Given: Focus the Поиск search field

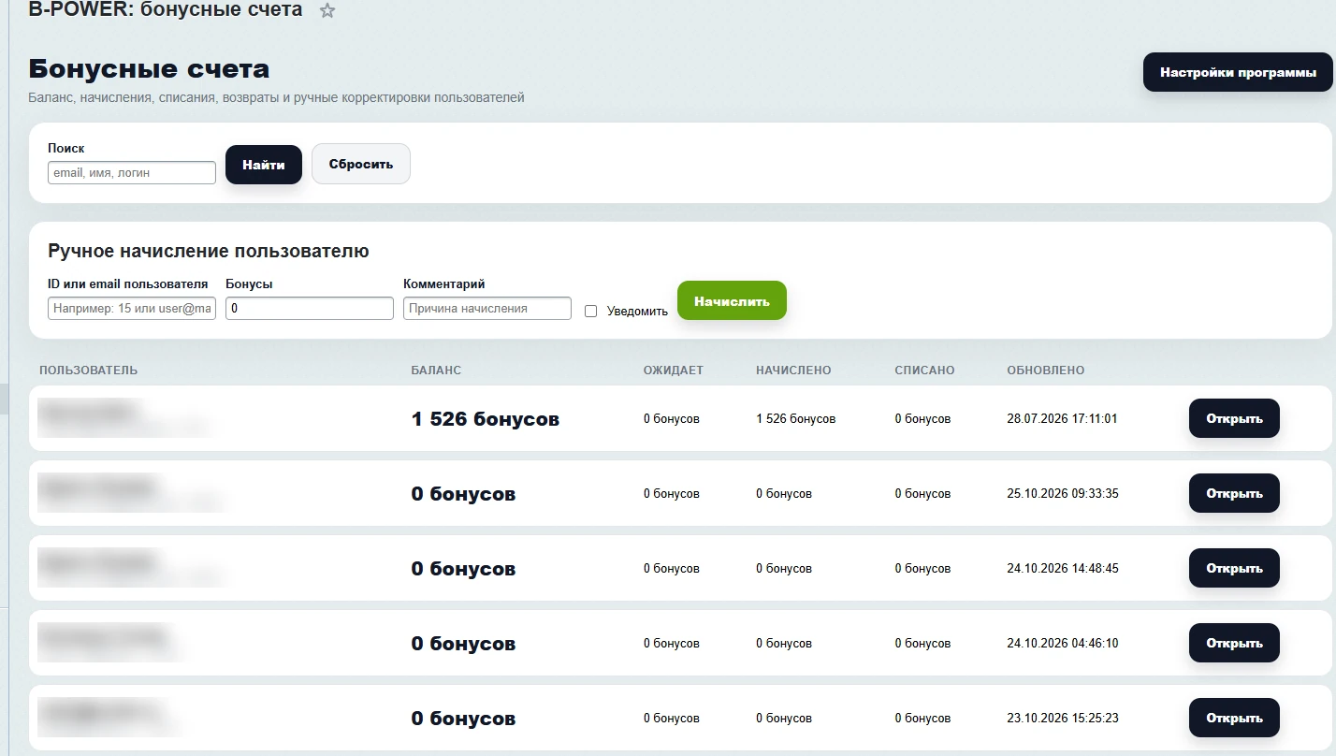Looking at the screenshot, I should pos(132,173).
